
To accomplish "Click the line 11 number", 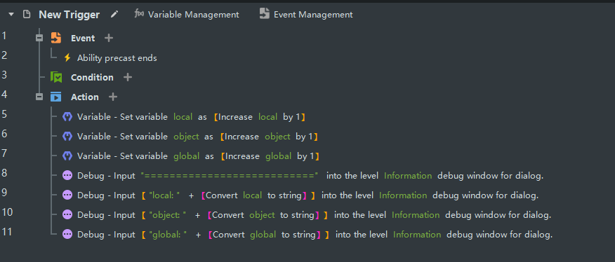I will tap(7, 231).
